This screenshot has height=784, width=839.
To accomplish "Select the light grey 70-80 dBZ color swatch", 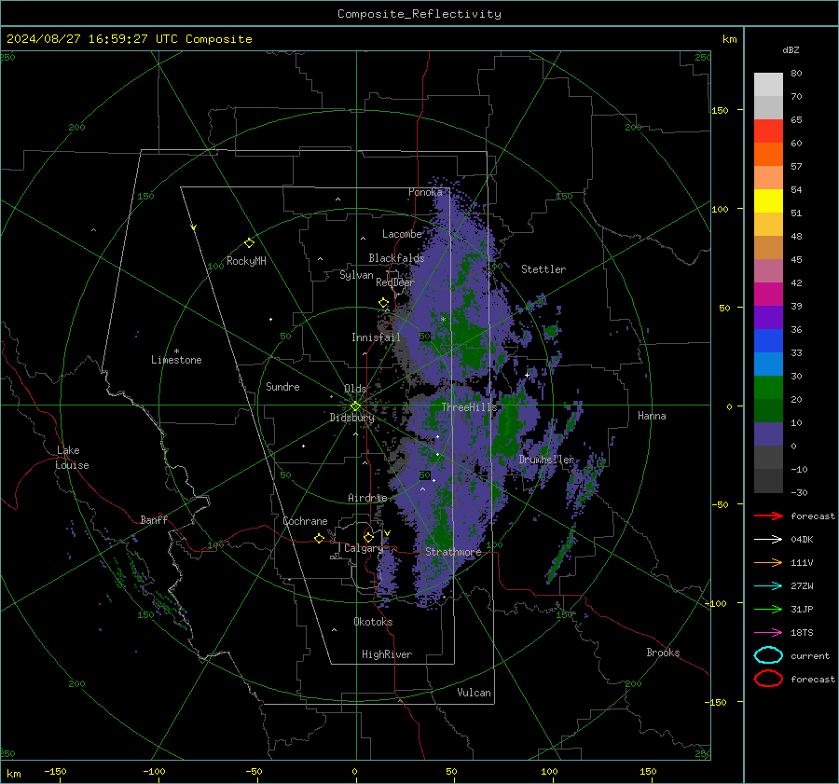I will tap(768, 85).
